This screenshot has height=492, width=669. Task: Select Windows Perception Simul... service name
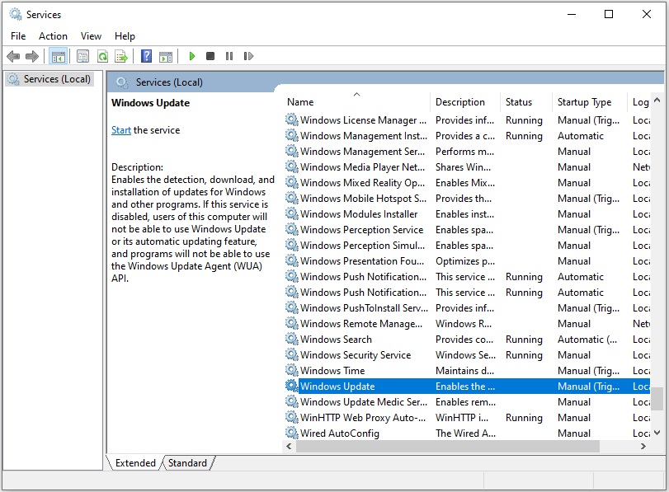click(363, 245)
